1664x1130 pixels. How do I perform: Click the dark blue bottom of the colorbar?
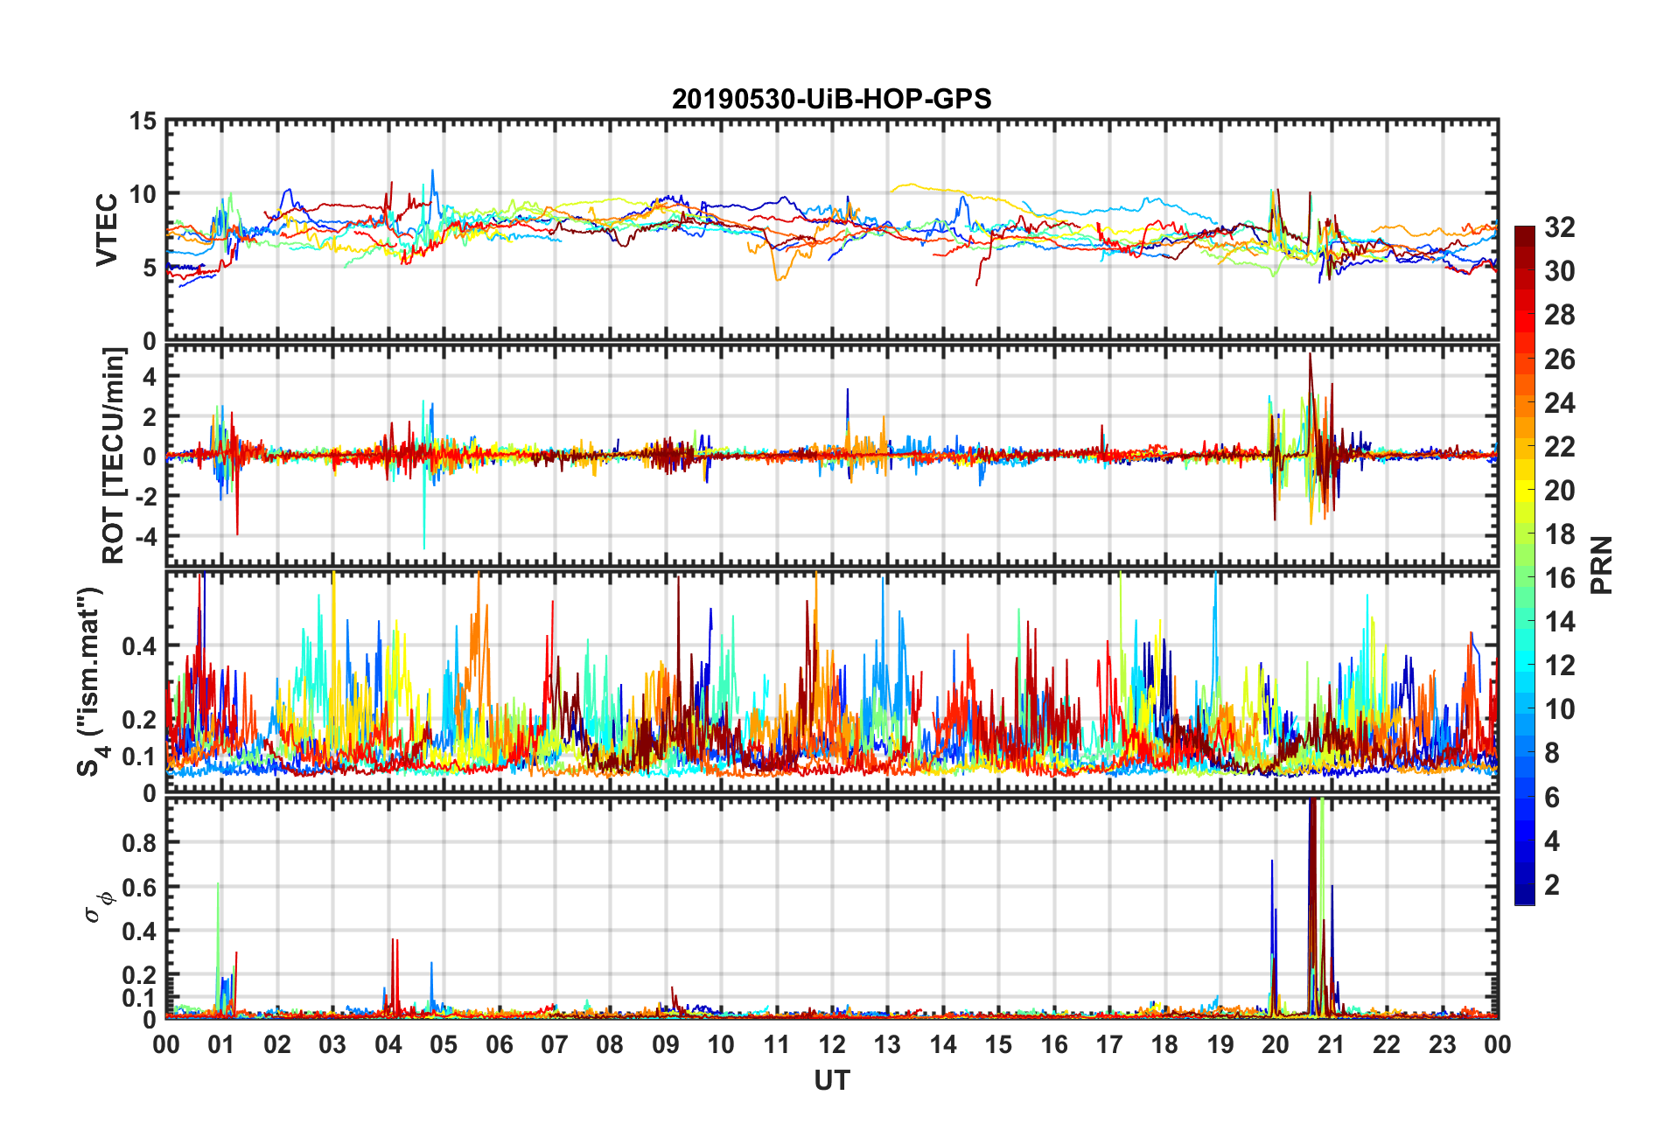(x=1524, y=896)
